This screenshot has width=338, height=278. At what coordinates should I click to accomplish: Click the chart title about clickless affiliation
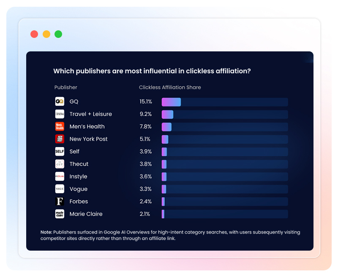click(x=152, y=71)
